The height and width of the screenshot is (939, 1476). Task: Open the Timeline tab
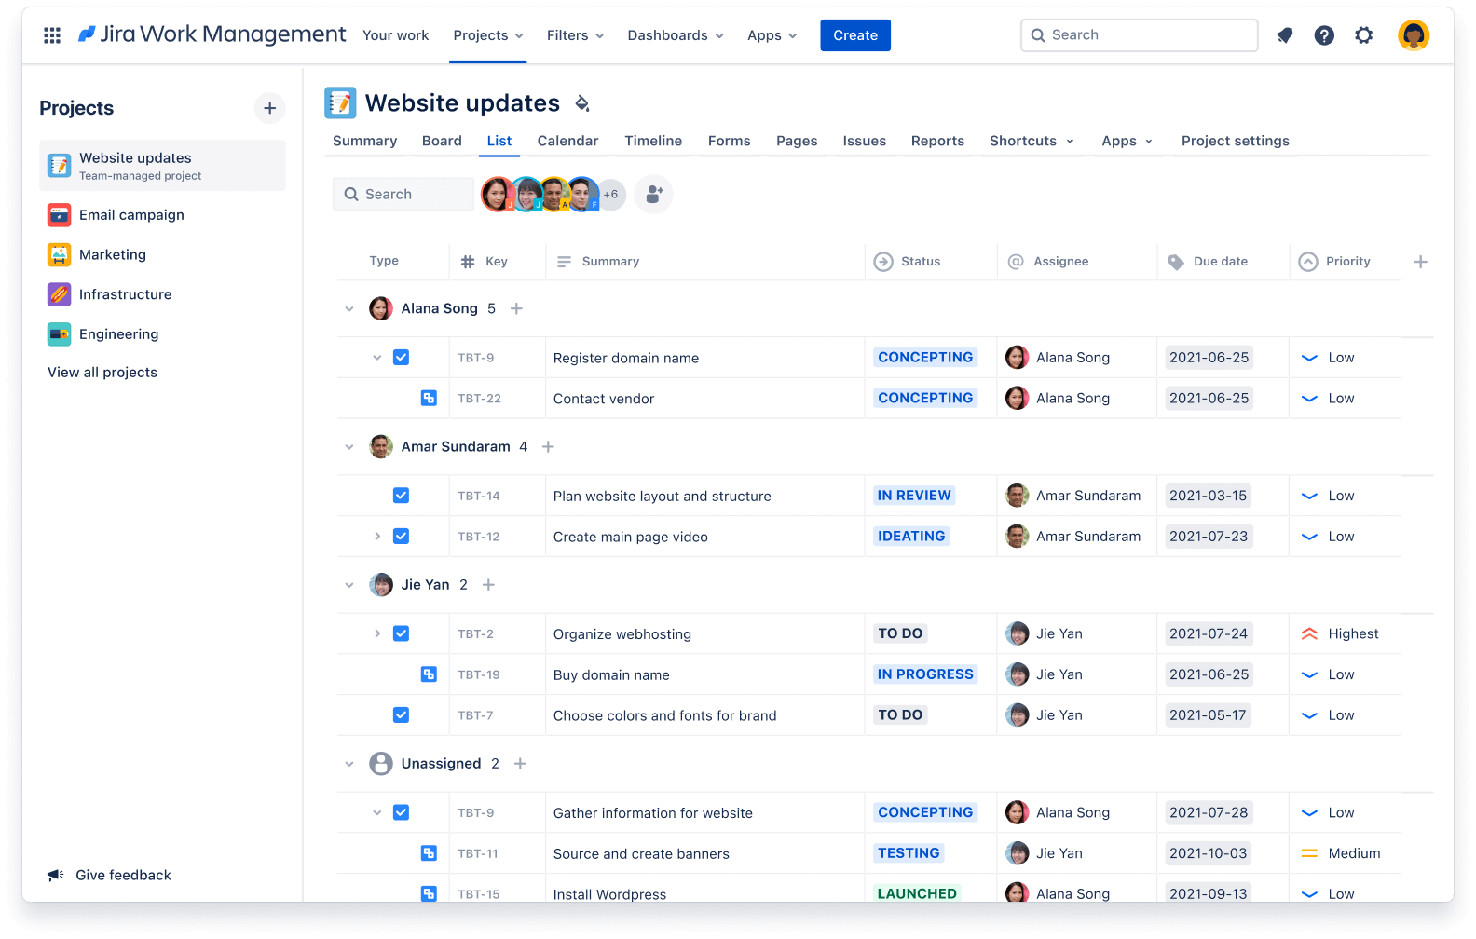(652, 141)
